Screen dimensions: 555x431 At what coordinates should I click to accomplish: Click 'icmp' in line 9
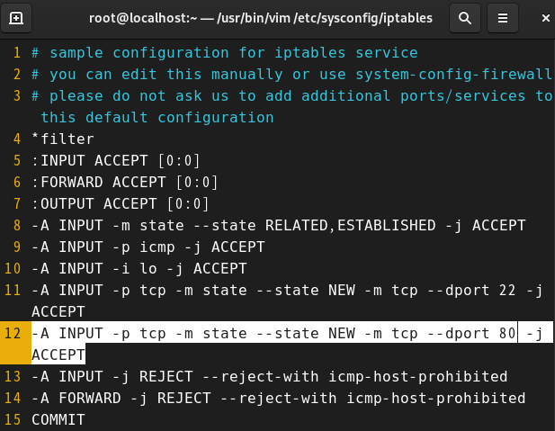coord(157,247)
